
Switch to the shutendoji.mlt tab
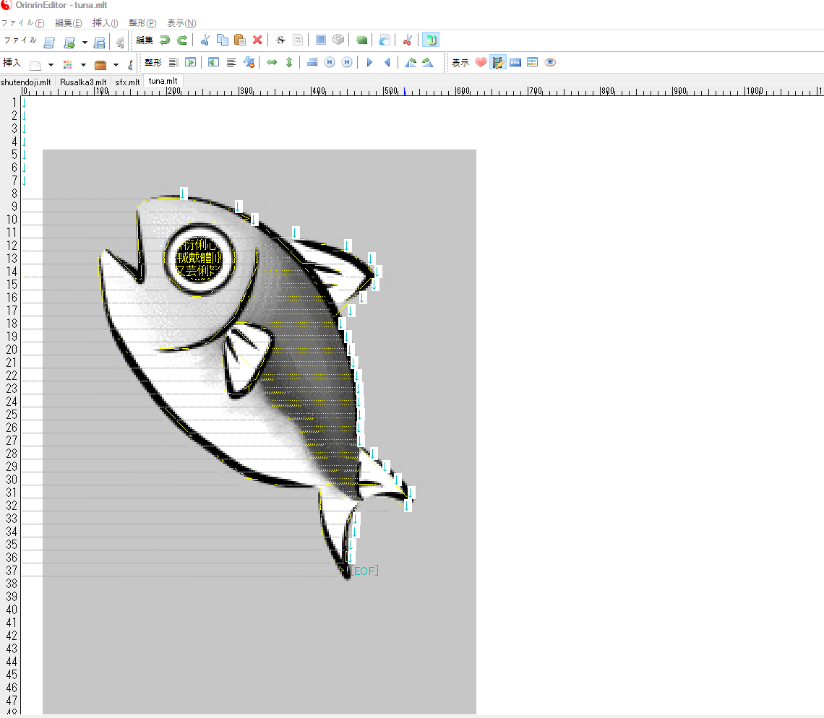[x=26, y=82]
